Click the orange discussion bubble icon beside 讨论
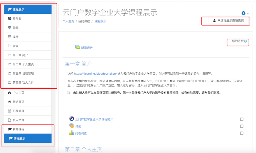The height and width of the screenshot is (153, 256). click(71, 126)
